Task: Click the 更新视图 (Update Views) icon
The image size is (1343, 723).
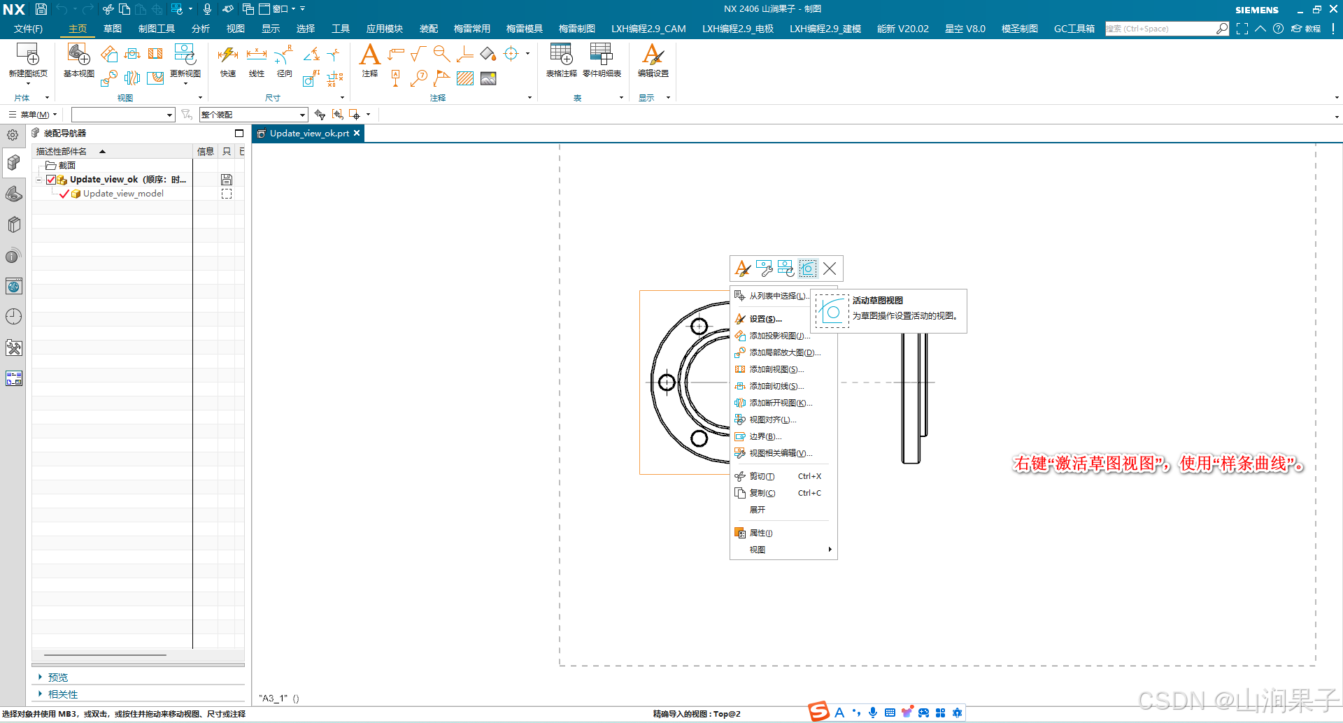Action: (185, 55)
